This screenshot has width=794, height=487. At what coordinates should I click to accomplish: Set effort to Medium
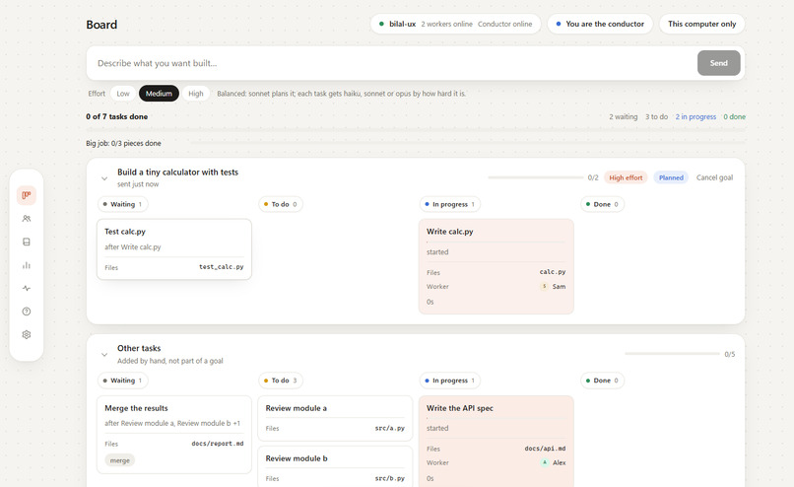click(x=159, y=94)
